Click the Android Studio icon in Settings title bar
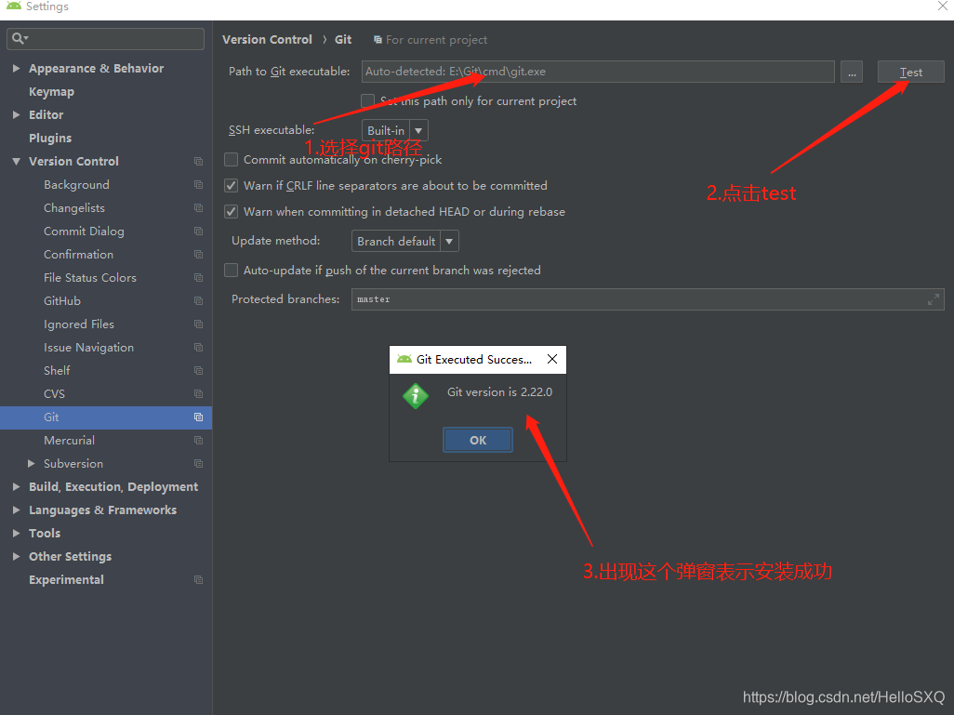 click(13, 6)
